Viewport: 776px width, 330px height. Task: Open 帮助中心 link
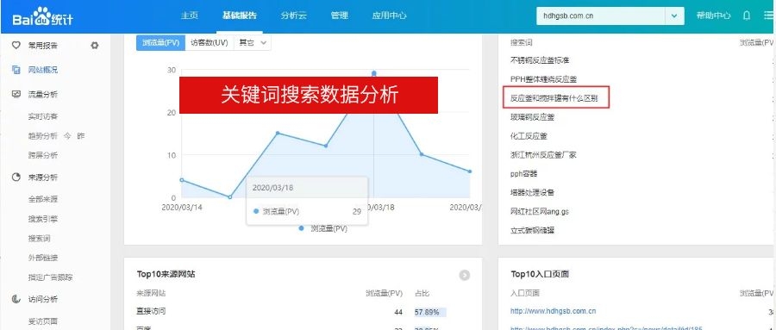(x=713, y=16)
